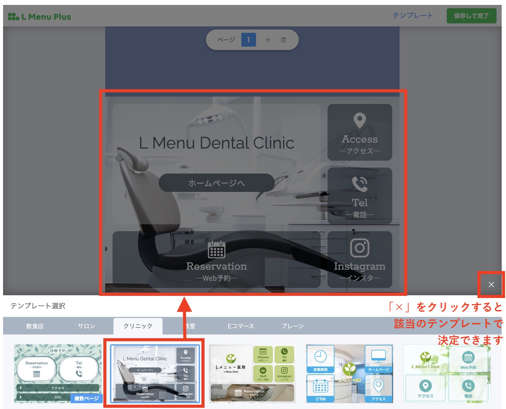Click the ホームページへ button in preview

[217, 183]
